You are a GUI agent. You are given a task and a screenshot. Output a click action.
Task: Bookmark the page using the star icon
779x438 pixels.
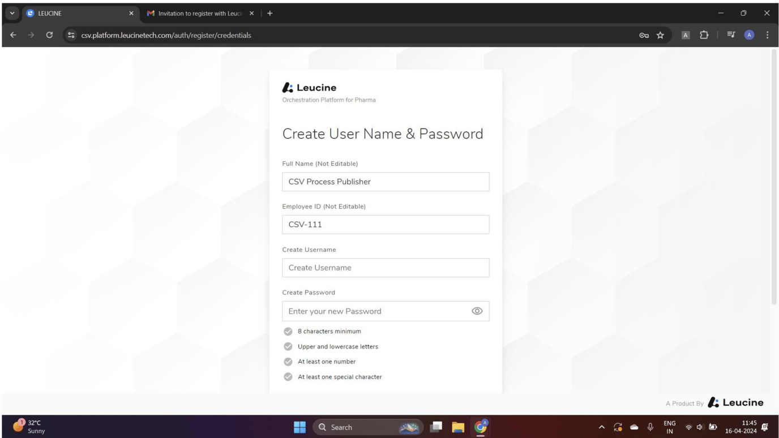(x=660, y=35)
